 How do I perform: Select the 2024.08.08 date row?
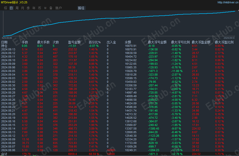(119, 143)
